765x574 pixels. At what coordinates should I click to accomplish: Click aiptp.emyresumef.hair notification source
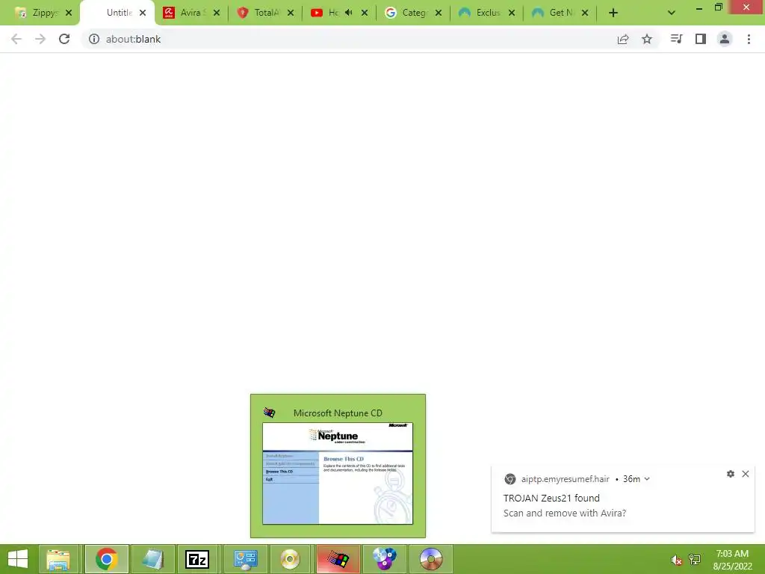tap(565, 479)
